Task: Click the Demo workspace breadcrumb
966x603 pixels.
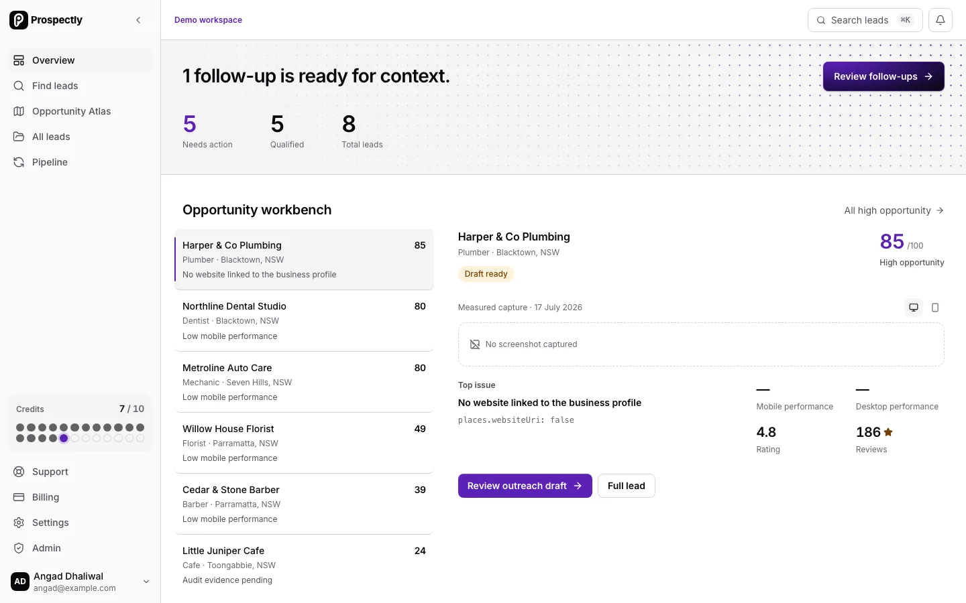Action: 208,20
